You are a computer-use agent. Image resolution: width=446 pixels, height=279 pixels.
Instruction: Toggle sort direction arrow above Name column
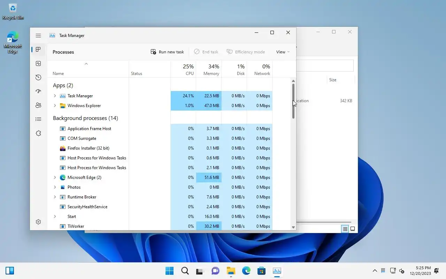click(86, 64)
